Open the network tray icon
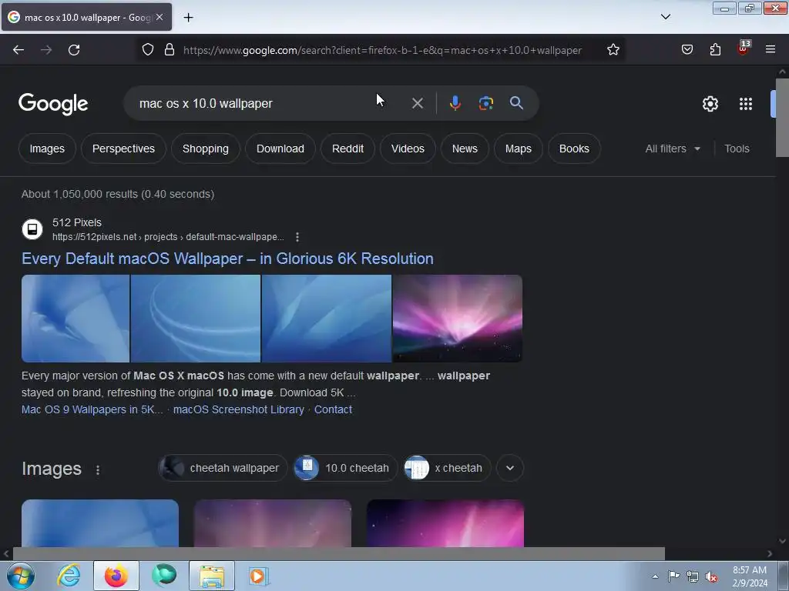Image resolution: width=789 pixels, height=591 pixels. pos(693,576)
